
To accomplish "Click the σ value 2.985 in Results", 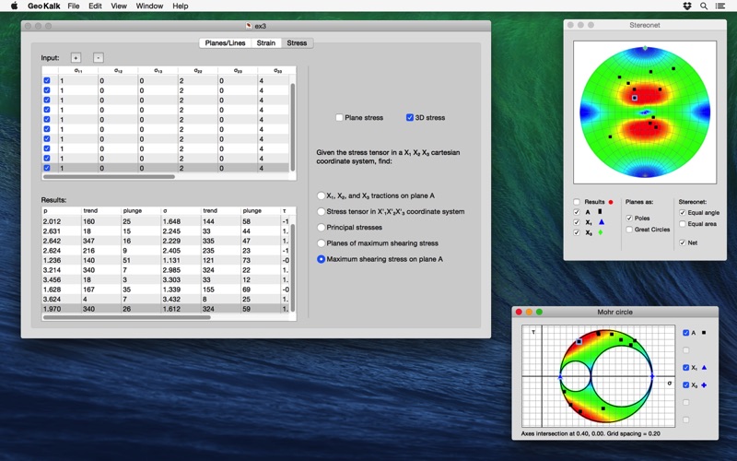I will pyautogui.click(x=171, y=270).
